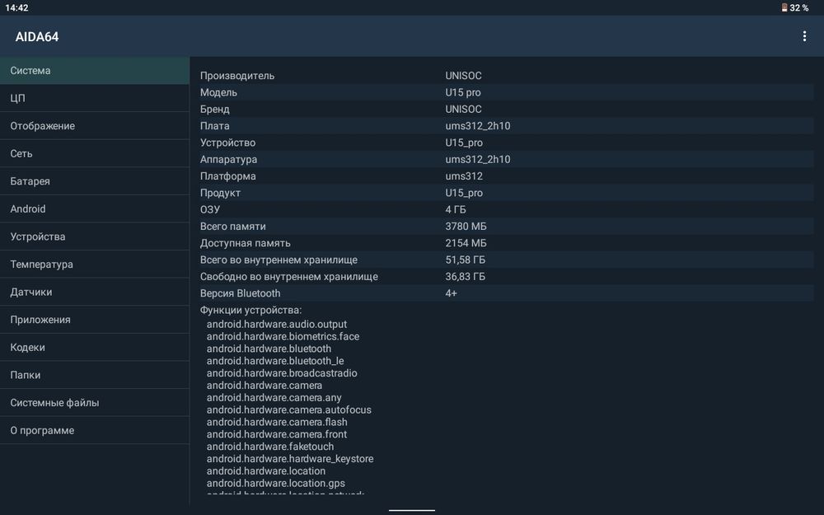Select android.hardware.broadcastradio feature line
This screenshot has width=824, height=515.
tap(282, 373)
